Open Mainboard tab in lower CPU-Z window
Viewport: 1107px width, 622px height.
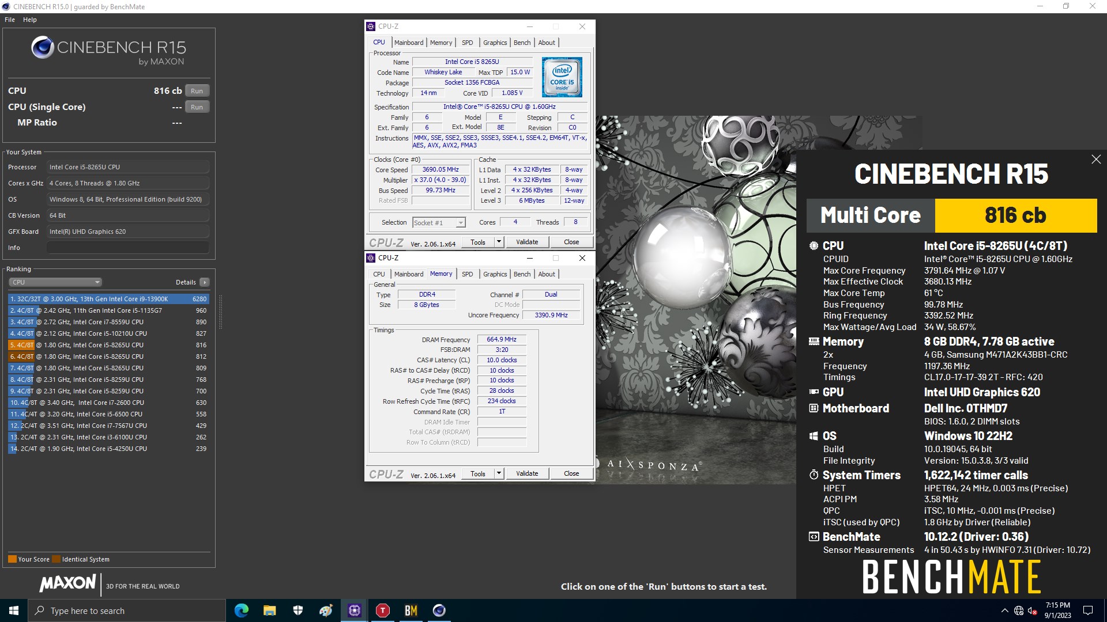[409, 274]
